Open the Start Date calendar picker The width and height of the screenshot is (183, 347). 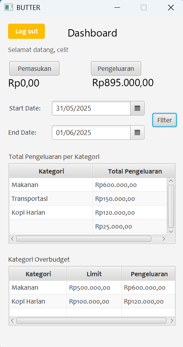click(137, 108)
